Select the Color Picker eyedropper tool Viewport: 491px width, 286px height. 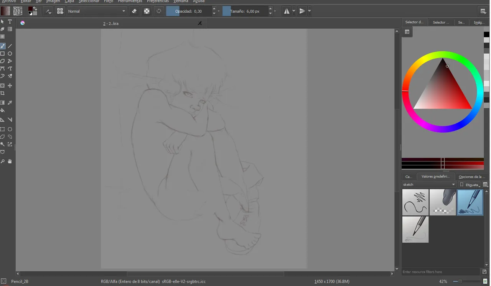coord(10,103)
